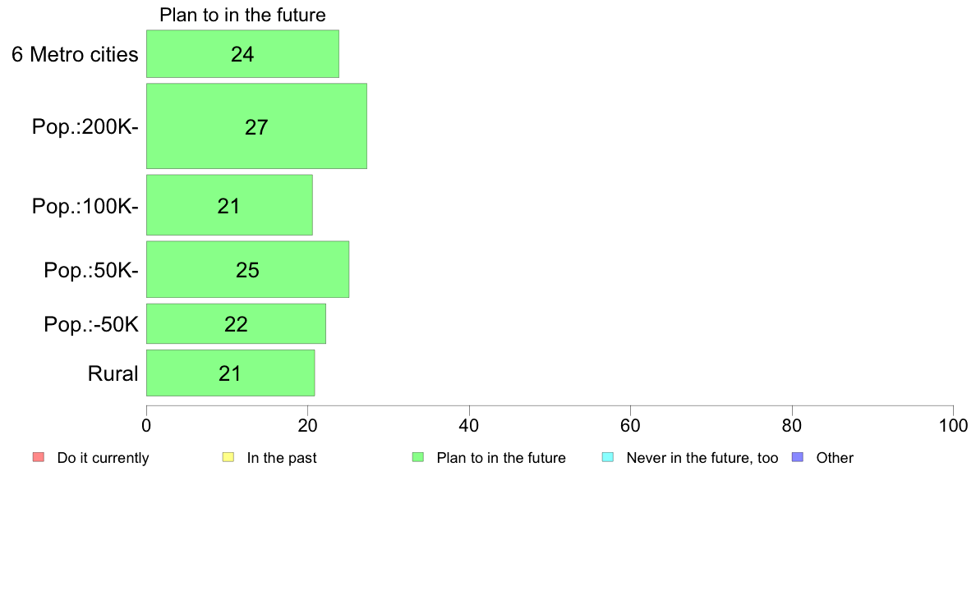Click the Other legend text

click(x=835, y=458)
